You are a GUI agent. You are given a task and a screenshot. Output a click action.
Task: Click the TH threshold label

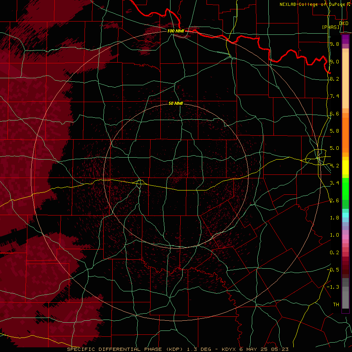336,305
